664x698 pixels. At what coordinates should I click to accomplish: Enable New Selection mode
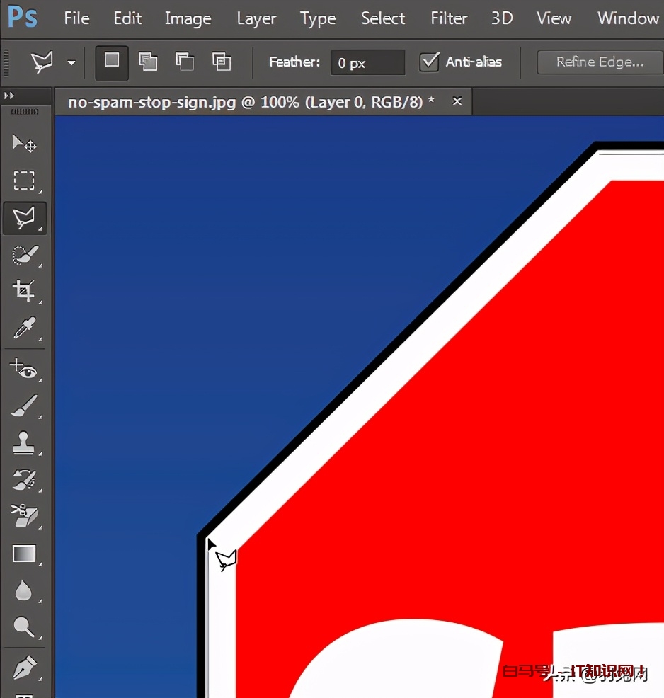[x=112, y=62]
